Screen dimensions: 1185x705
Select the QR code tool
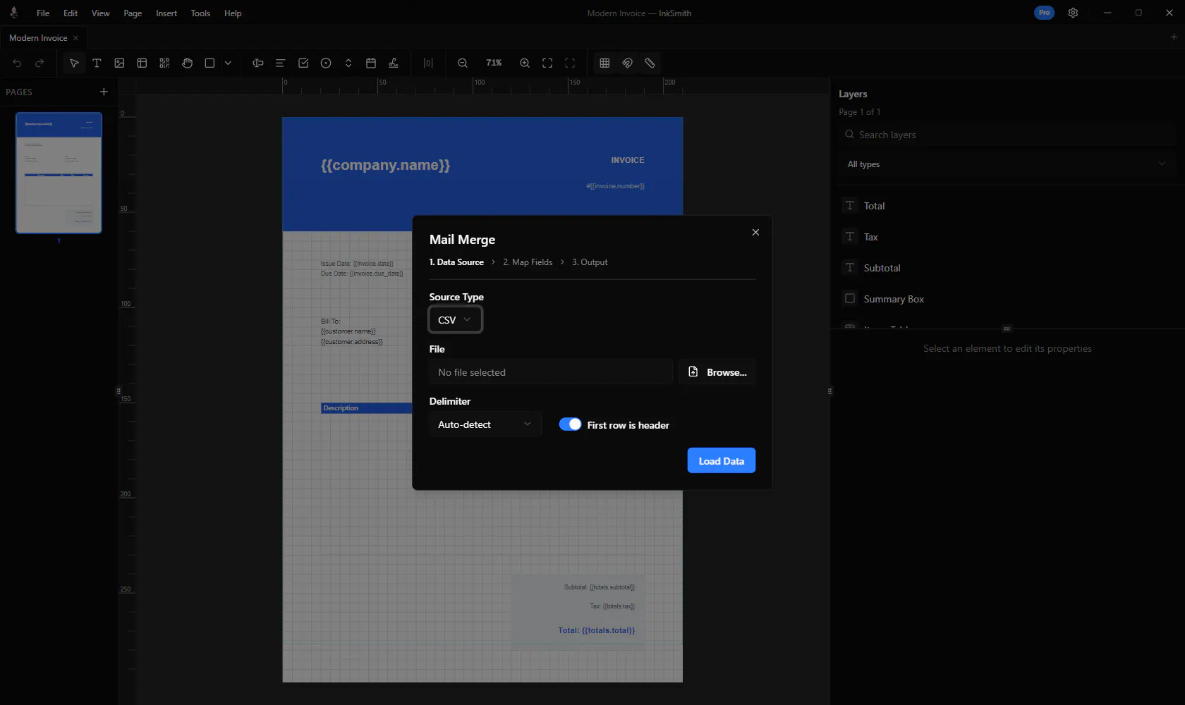164,63
